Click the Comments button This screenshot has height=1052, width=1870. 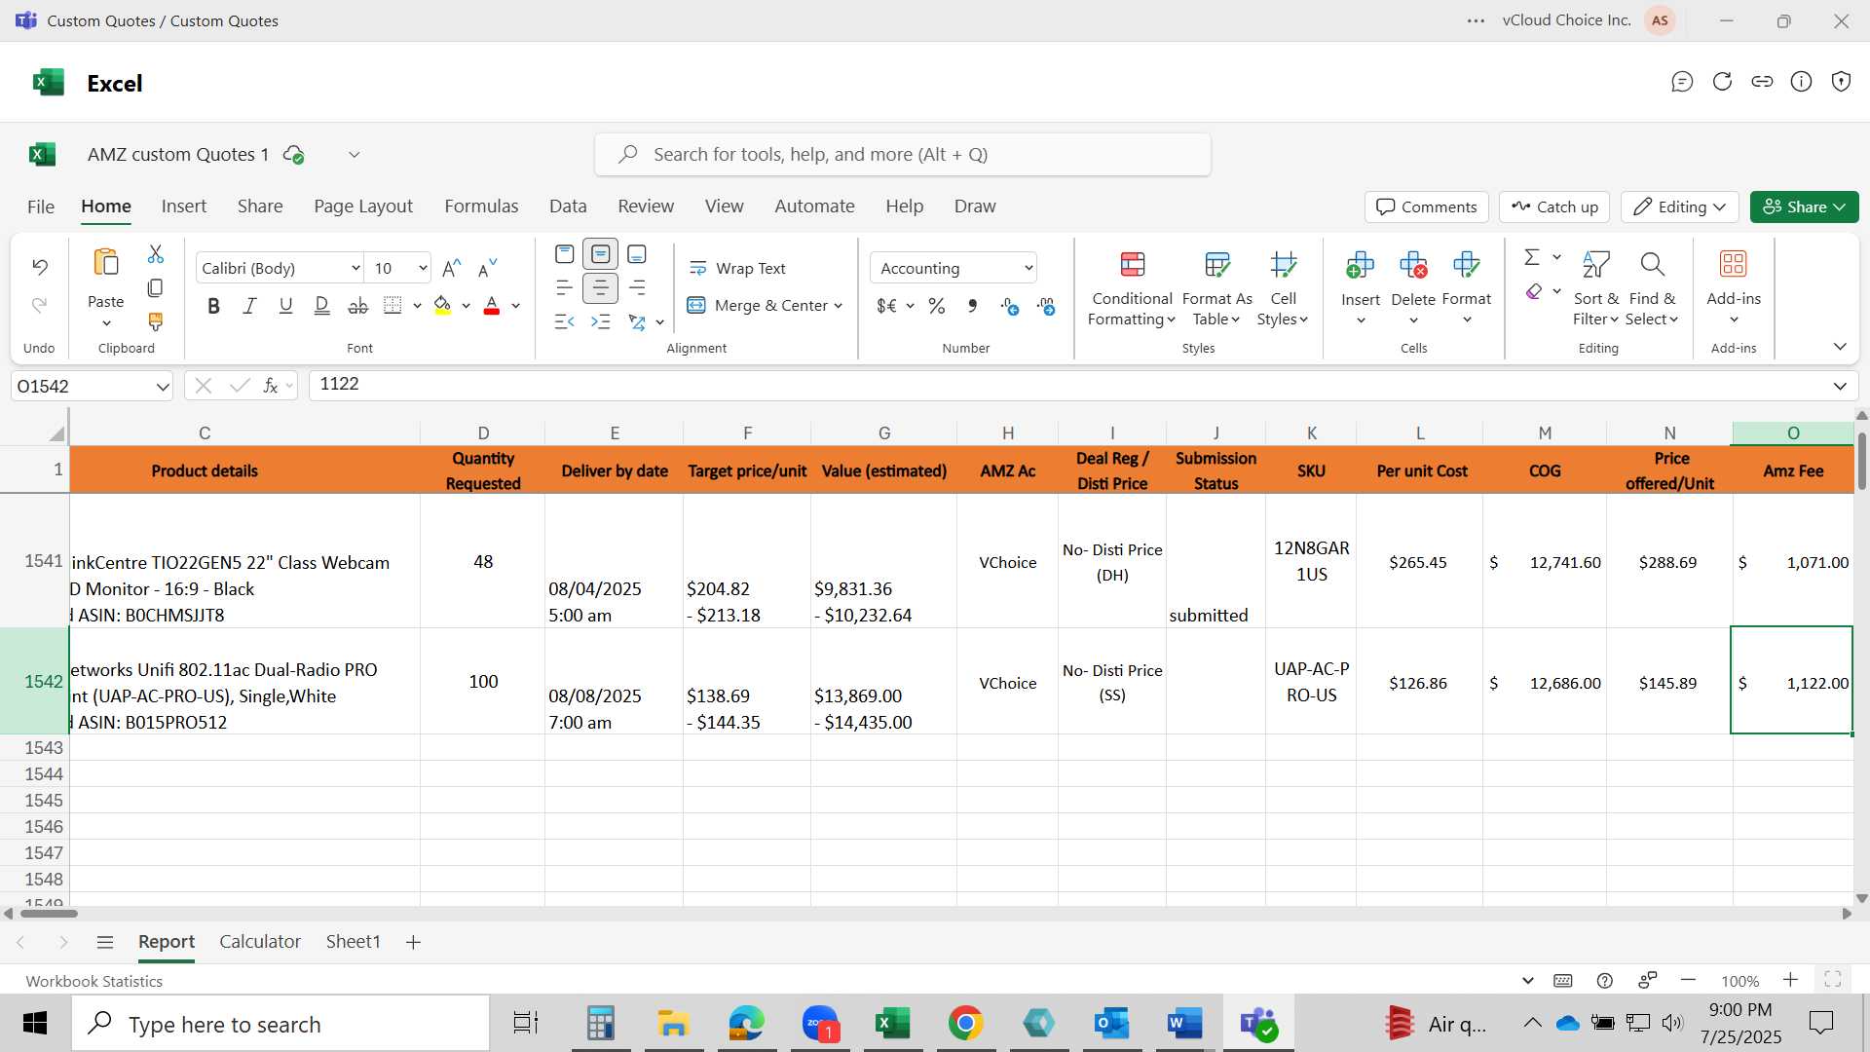pyautogui.click(x=1427, y=207)
